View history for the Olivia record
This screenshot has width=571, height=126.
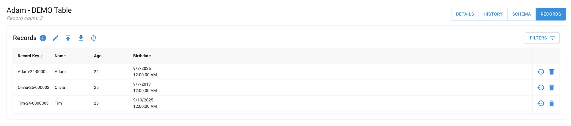click(x=541, y=87)
